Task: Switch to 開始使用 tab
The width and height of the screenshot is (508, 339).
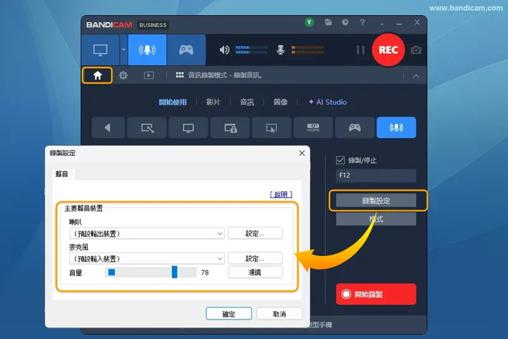Action: click(173, 102)
